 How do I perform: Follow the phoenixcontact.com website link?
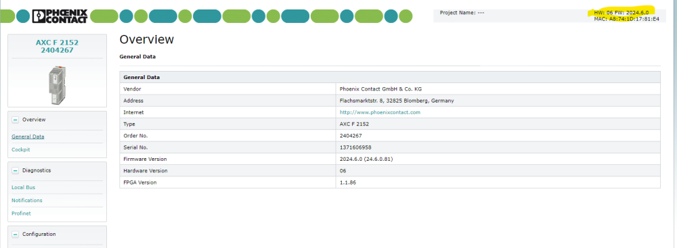(x=380, y=112)
